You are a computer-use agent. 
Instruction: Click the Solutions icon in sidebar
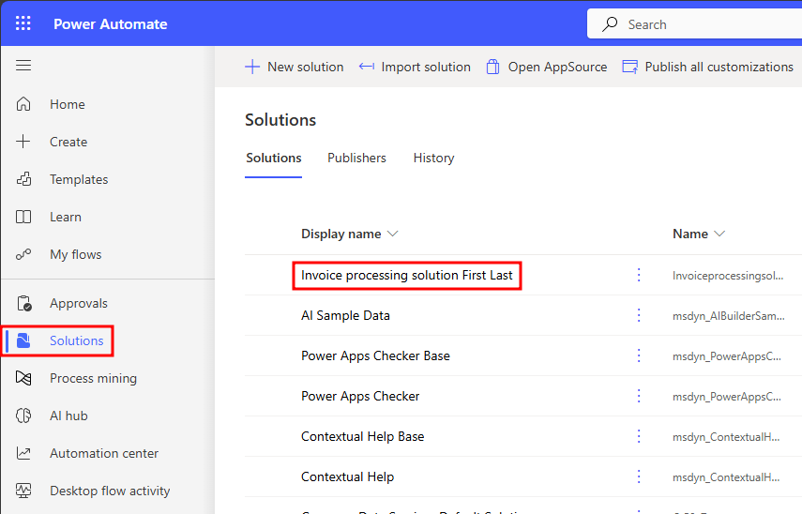click(23, 340)
